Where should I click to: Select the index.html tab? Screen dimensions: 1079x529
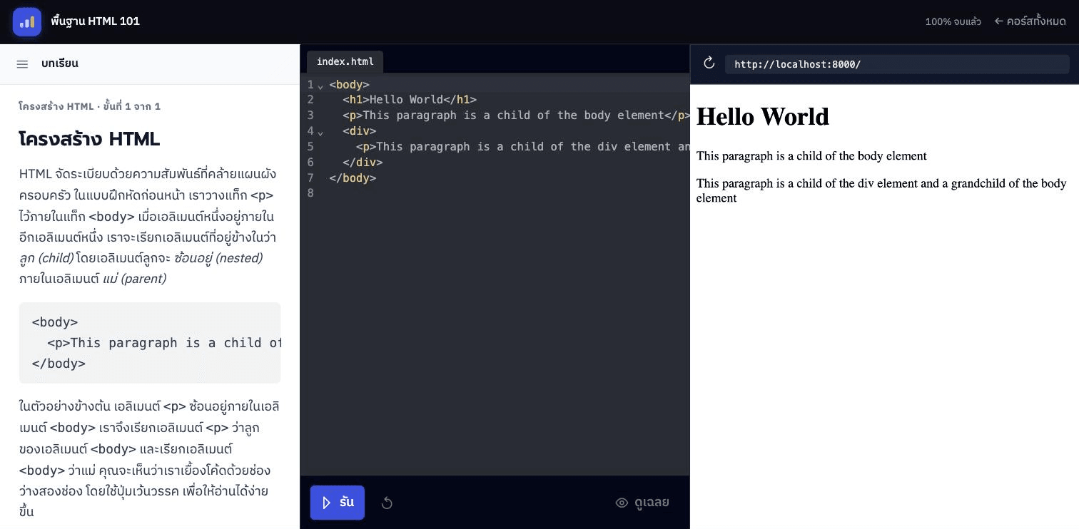pos(345,62)
